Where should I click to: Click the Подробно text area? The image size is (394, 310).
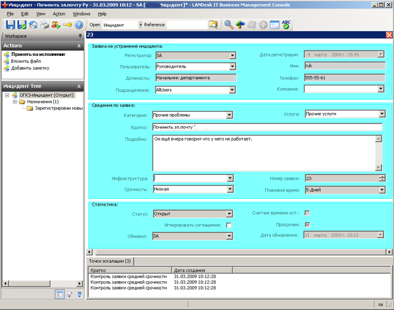pyautogui.click(x=264, y=153)
